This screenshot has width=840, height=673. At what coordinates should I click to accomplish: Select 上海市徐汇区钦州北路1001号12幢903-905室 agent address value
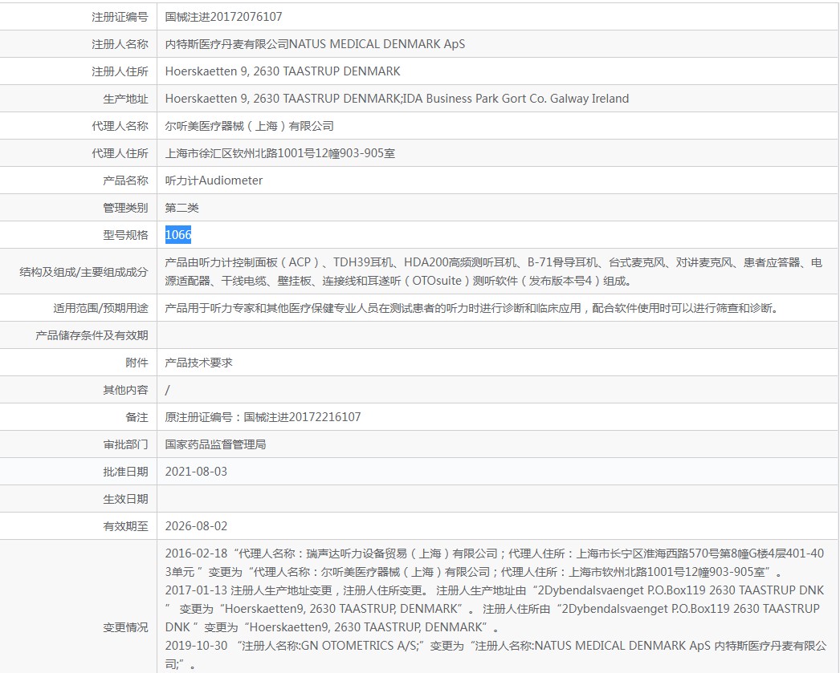[279, 153]
